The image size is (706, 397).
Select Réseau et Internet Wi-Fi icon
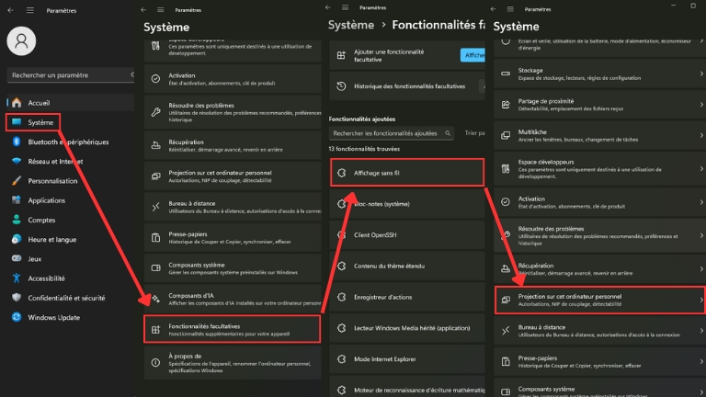coord(17,161)
